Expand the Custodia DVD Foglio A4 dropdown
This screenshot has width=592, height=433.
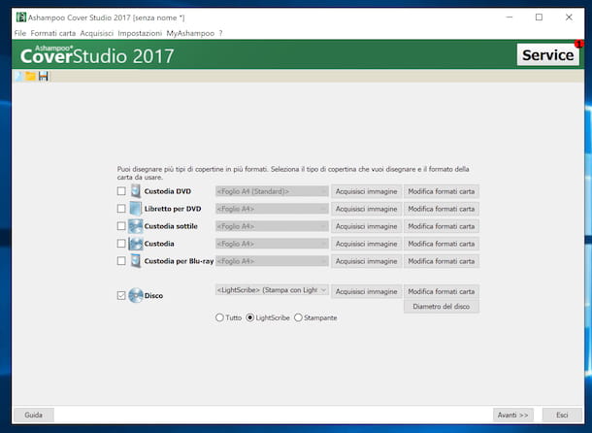[272, 191]
